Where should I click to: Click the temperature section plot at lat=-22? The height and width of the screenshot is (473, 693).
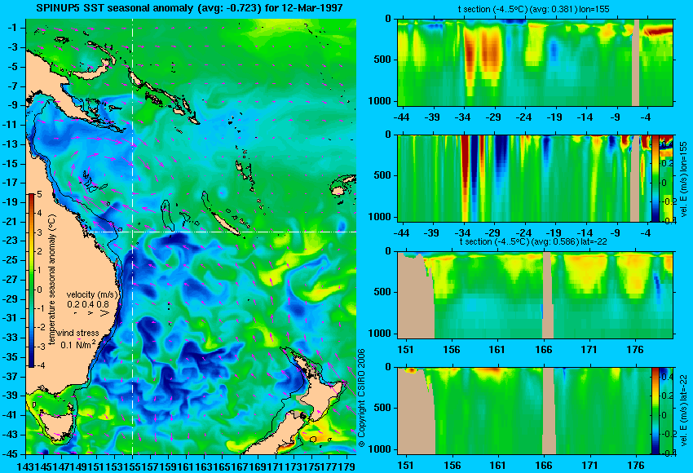[x=536, y=295]
